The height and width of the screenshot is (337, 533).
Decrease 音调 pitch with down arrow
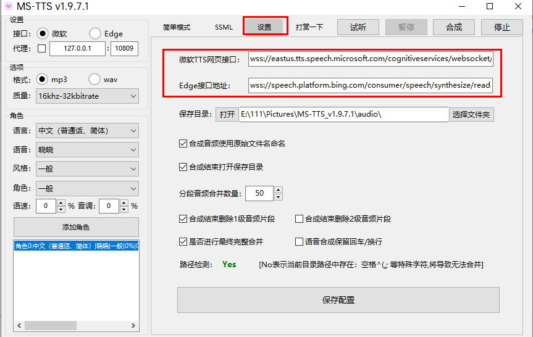point(124,209)
